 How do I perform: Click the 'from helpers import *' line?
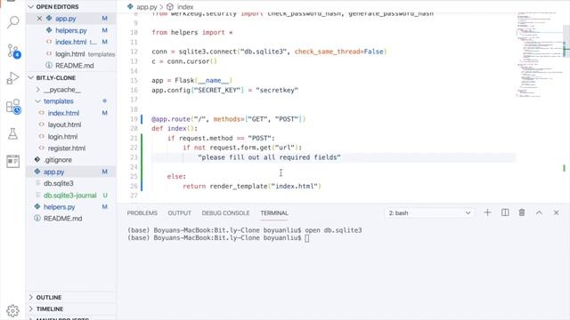pos(192,33)
